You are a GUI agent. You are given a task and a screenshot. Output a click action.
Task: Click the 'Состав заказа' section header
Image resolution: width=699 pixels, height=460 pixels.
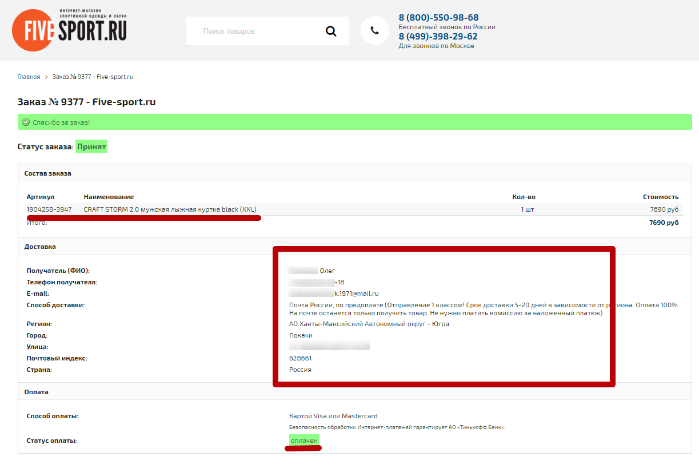point(48,173)
